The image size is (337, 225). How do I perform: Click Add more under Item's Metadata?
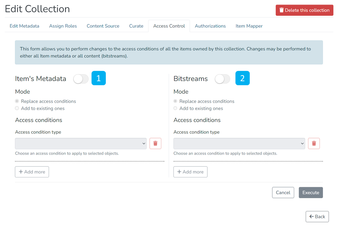32,172
